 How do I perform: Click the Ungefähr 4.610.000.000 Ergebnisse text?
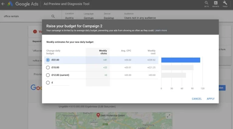click(x=87, y=107)
